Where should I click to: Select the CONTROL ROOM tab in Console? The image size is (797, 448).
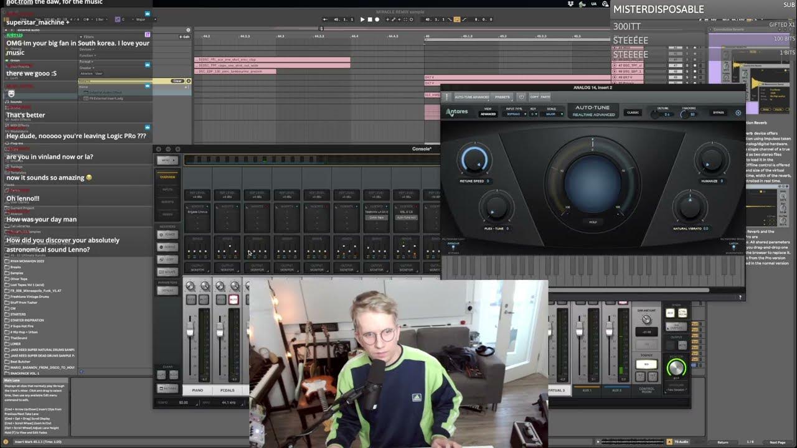coord(646,390)
